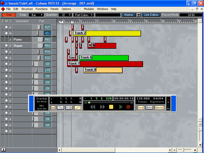Open the Quantize 32 dropdown

(x=65, y=15)
